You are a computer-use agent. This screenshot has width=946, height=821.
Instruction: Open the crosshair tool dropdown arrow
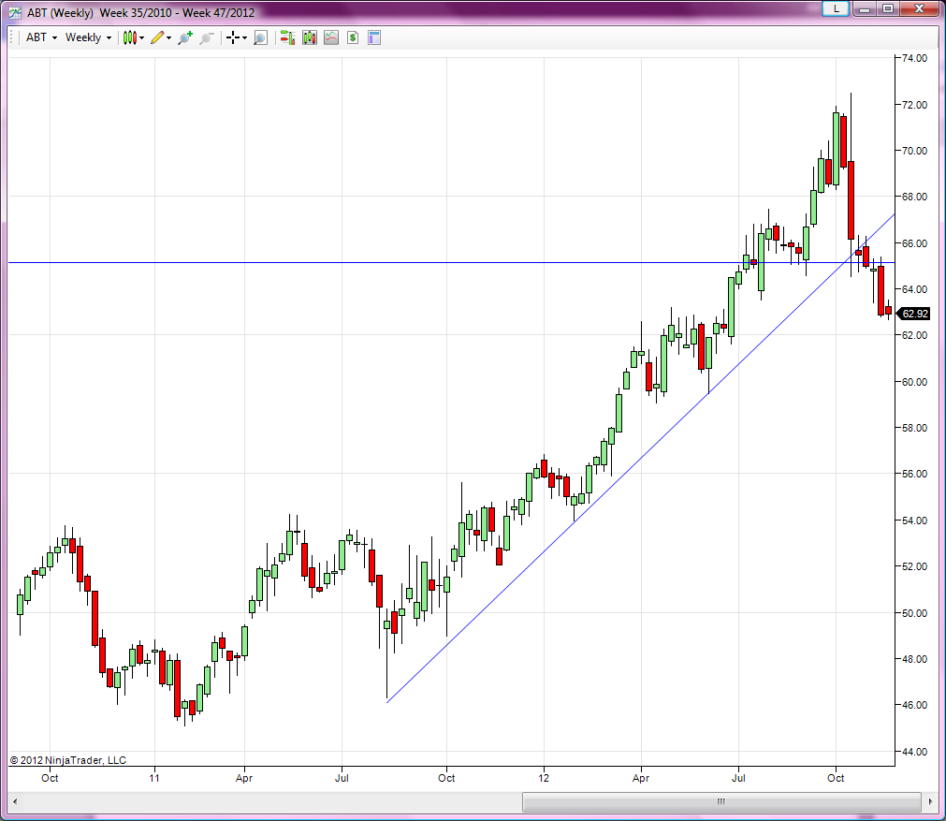(244, 37)
